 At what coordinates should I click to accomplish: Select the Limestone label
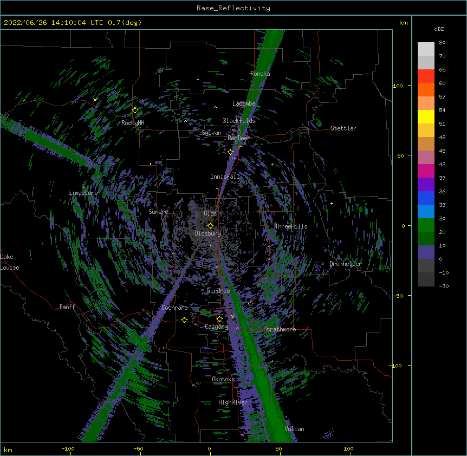coord(83,193)
